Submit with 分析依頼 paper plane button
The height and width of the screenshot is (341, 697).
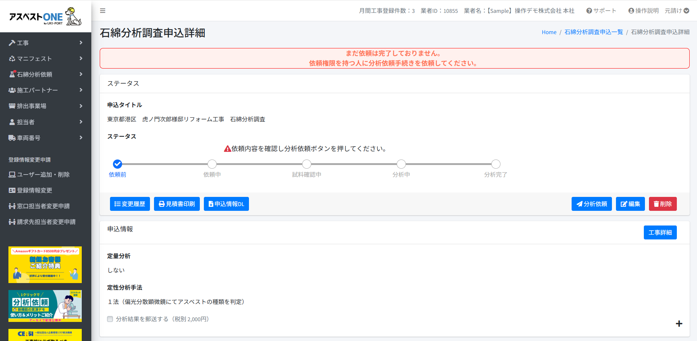pos(591,204)
